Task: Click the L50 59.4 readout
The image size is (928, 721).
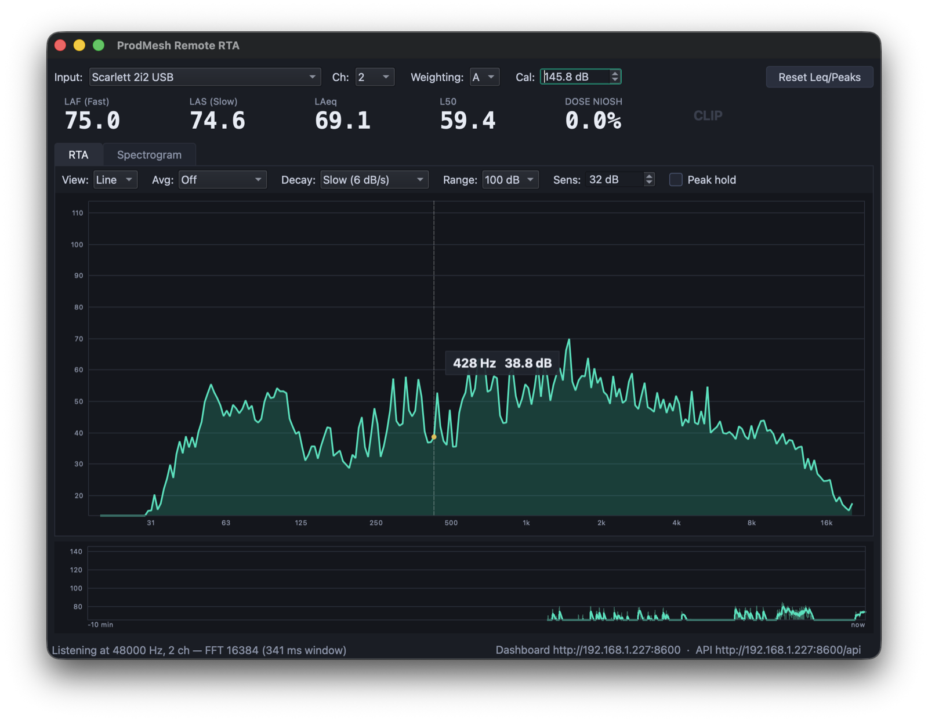Action: 467,115
